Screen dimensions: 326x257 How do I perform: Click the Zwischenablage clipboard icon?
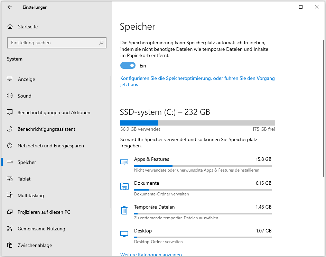click(10, 245)
